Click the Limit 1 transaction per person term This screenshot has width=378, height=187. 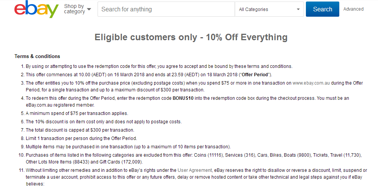(81, 138)
